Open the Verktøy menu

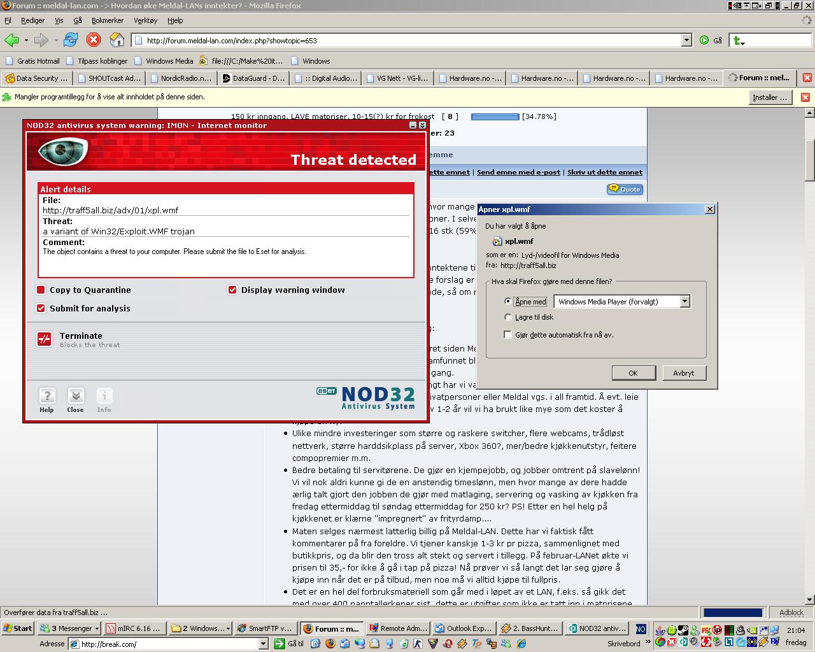pyautogui.click(x=145, y=20)
